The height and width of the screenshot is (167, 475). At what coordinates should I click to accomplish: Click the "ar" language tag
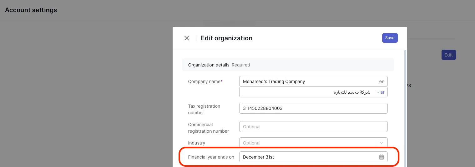[382, 92]
